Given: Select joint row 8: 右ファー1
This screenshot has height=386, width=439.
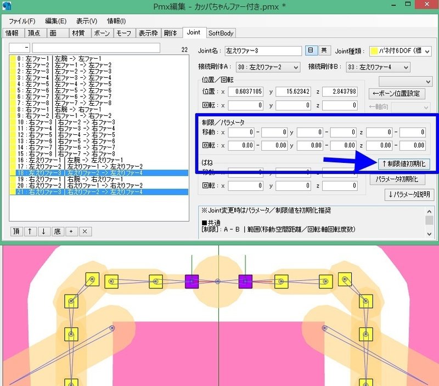Looking at the screenshot, I should (x=99, y=109).
